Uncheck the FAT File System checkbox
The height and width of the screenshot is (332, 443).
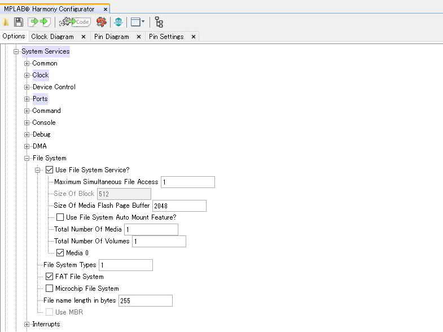point(49,276)
